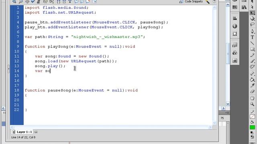The height and width of the screenshot is (144, 257).
Task: Click the Find magnifier icon in Actions toolbar
Action: pos(20,2)
